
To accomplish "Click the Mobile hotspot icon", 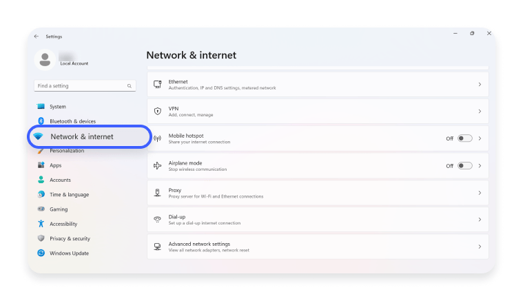I will click(157, 138).
